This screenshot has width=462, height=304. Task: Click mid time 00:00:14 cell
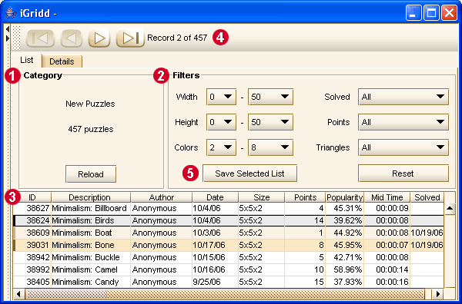[x=387, y=269]
